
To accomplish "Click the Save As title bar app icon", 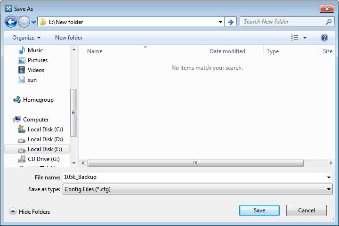I will (8, 8).
